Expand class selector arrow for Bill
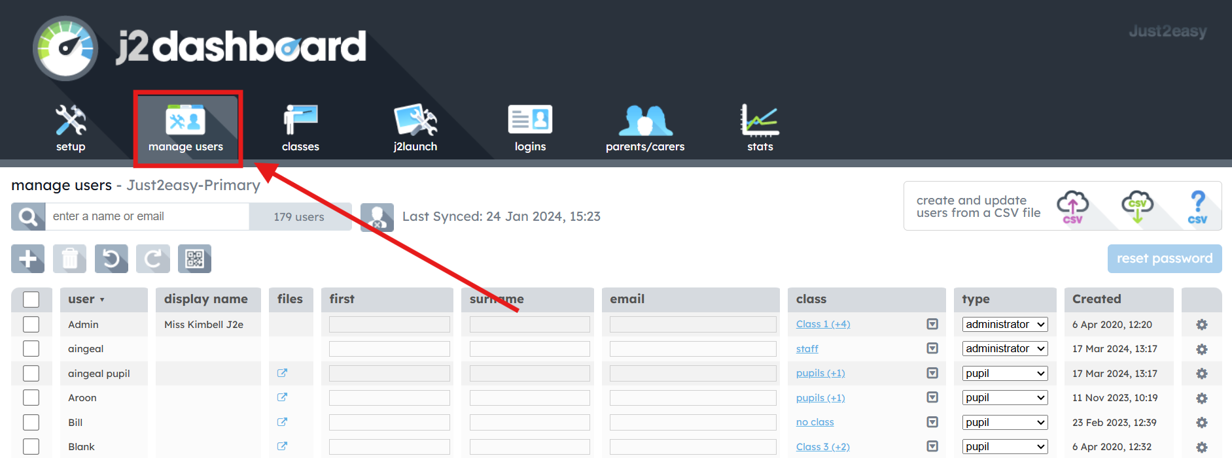The height and width of the screenshot is (458, 1232). pyautogui.click(x=932, y=422)
